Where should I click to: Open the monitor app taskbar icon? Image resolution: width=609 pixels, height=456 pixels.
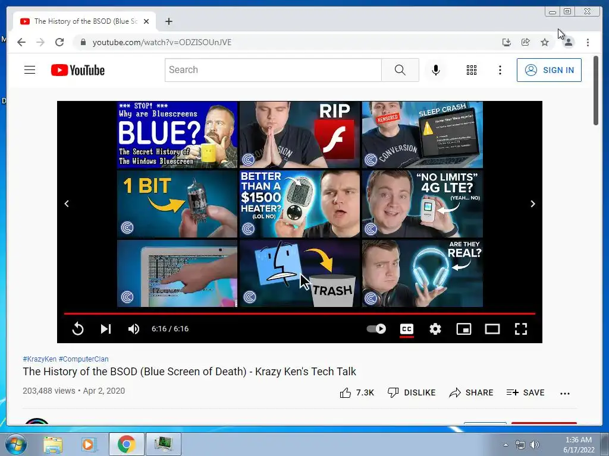[x=163, y=444]
